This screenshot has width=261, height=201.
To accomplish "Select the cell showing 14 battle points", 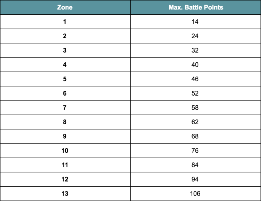I will 195,22.
